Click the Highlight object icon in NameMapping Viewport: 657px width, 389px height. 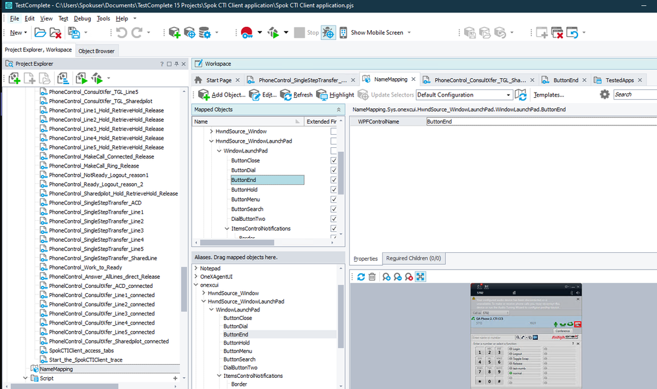click(323, 95)
